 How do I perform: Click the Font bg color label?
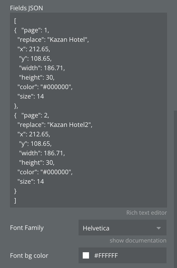tap(29, 255)
